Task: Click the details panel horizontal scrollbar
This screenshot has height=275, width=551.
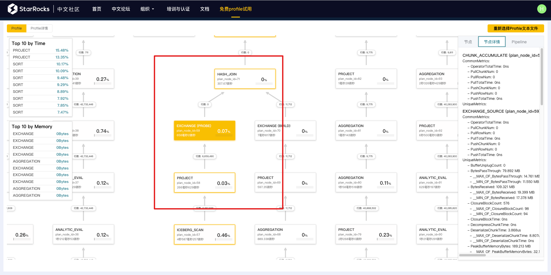Action: point(472,255)
